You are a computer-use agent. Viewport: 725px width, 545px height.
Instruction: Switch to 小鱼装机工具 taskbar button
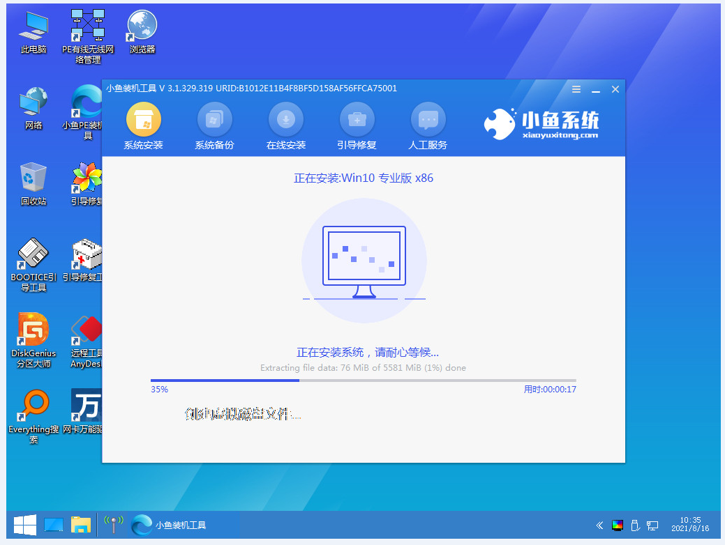[x=184, y=525]
